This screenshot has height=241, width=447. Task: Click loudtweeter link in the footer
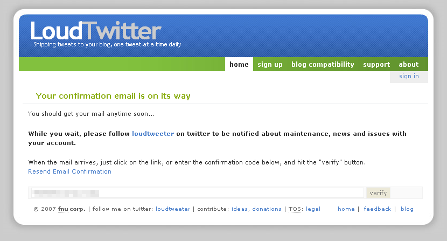173,209
